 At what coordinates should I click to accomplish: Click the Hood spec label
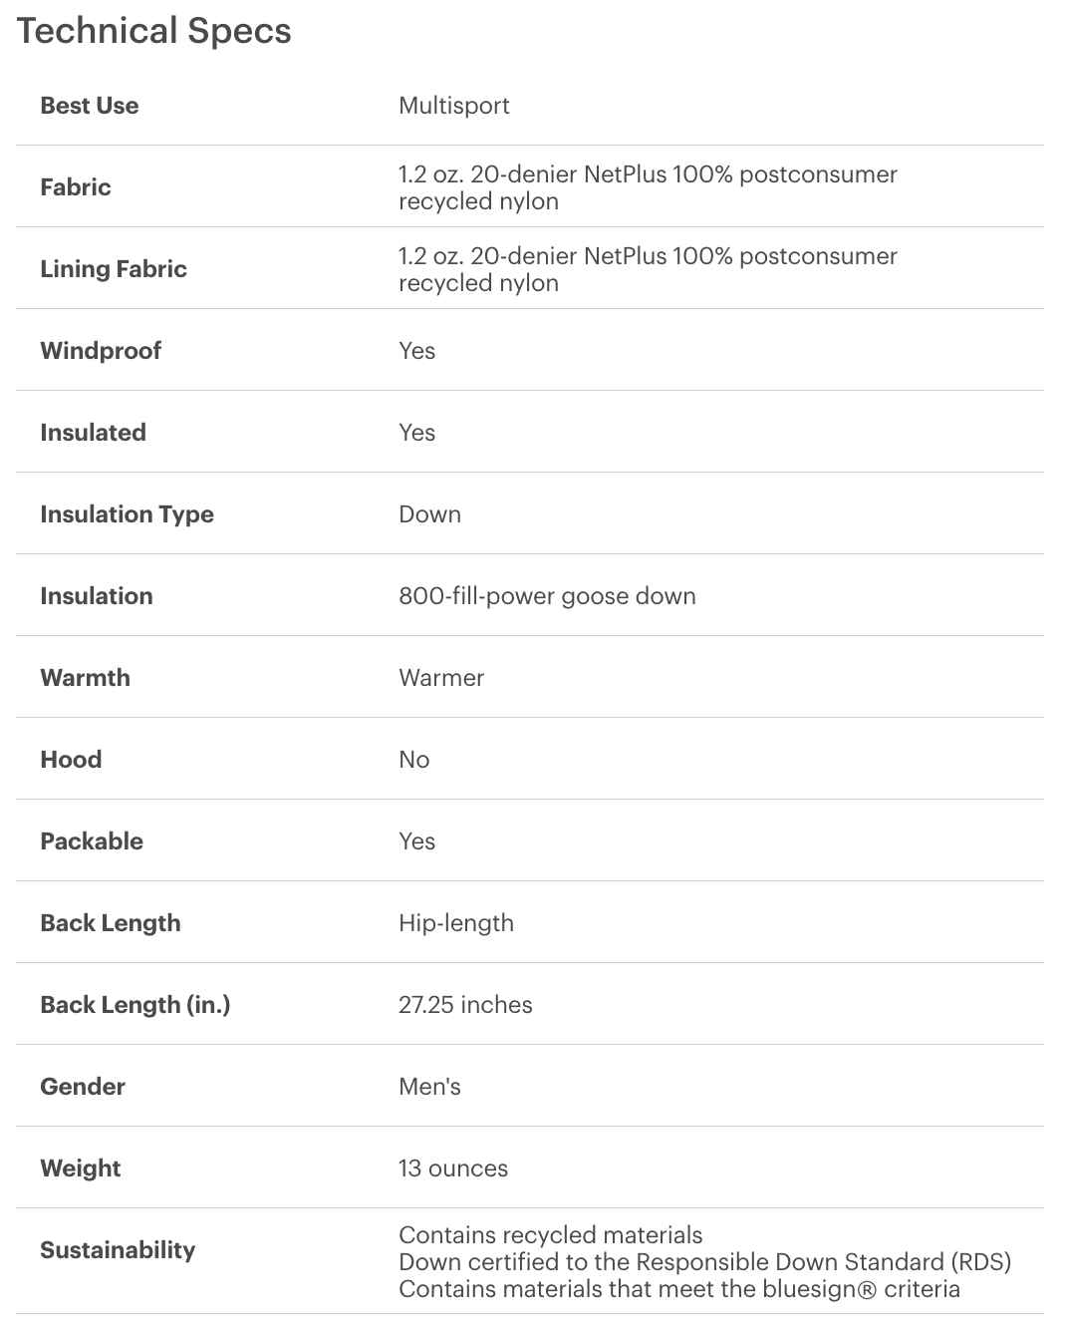pyautogui.click(x=71, y=760)
